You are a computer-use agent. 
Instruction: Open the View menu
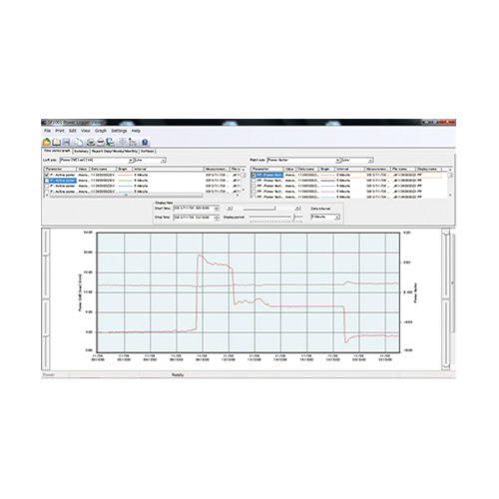point(86,131)
